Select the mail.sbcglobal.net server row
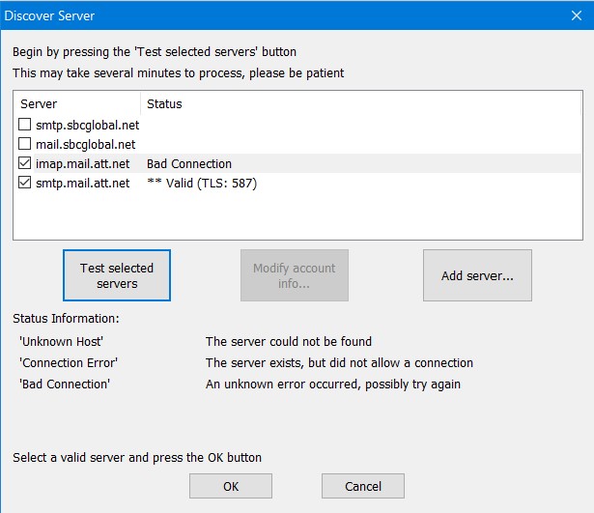Screen dimensions: 594x513 (297, 144)
